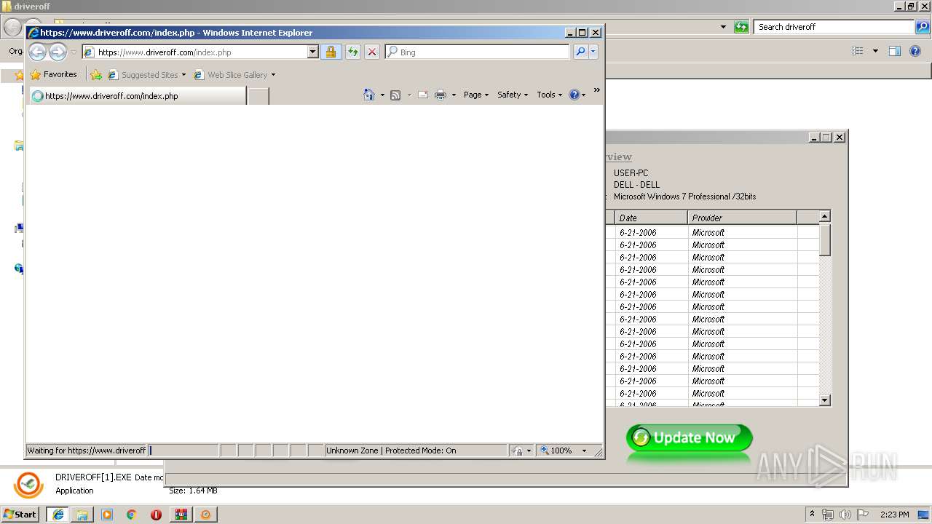932x524 pixels.
Task: Refresh the Explorer folder view
Action: click(741, 27)
